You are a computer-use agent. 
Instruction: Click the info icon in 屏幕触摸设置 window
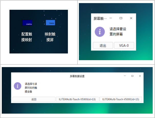click(x=17, y=86)
